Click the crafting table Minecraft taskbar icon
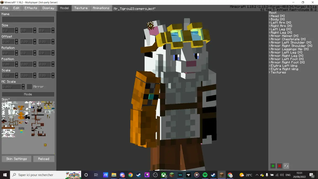Viewport: 318px width, 179px height. 222,175
